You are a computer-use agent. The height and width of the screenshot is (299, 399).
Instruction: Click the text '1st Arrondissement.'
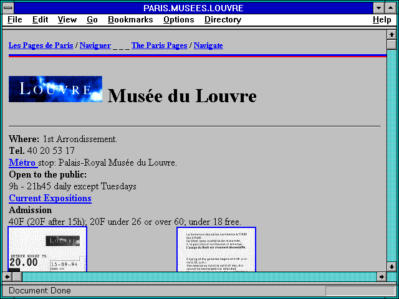(80, 139)
